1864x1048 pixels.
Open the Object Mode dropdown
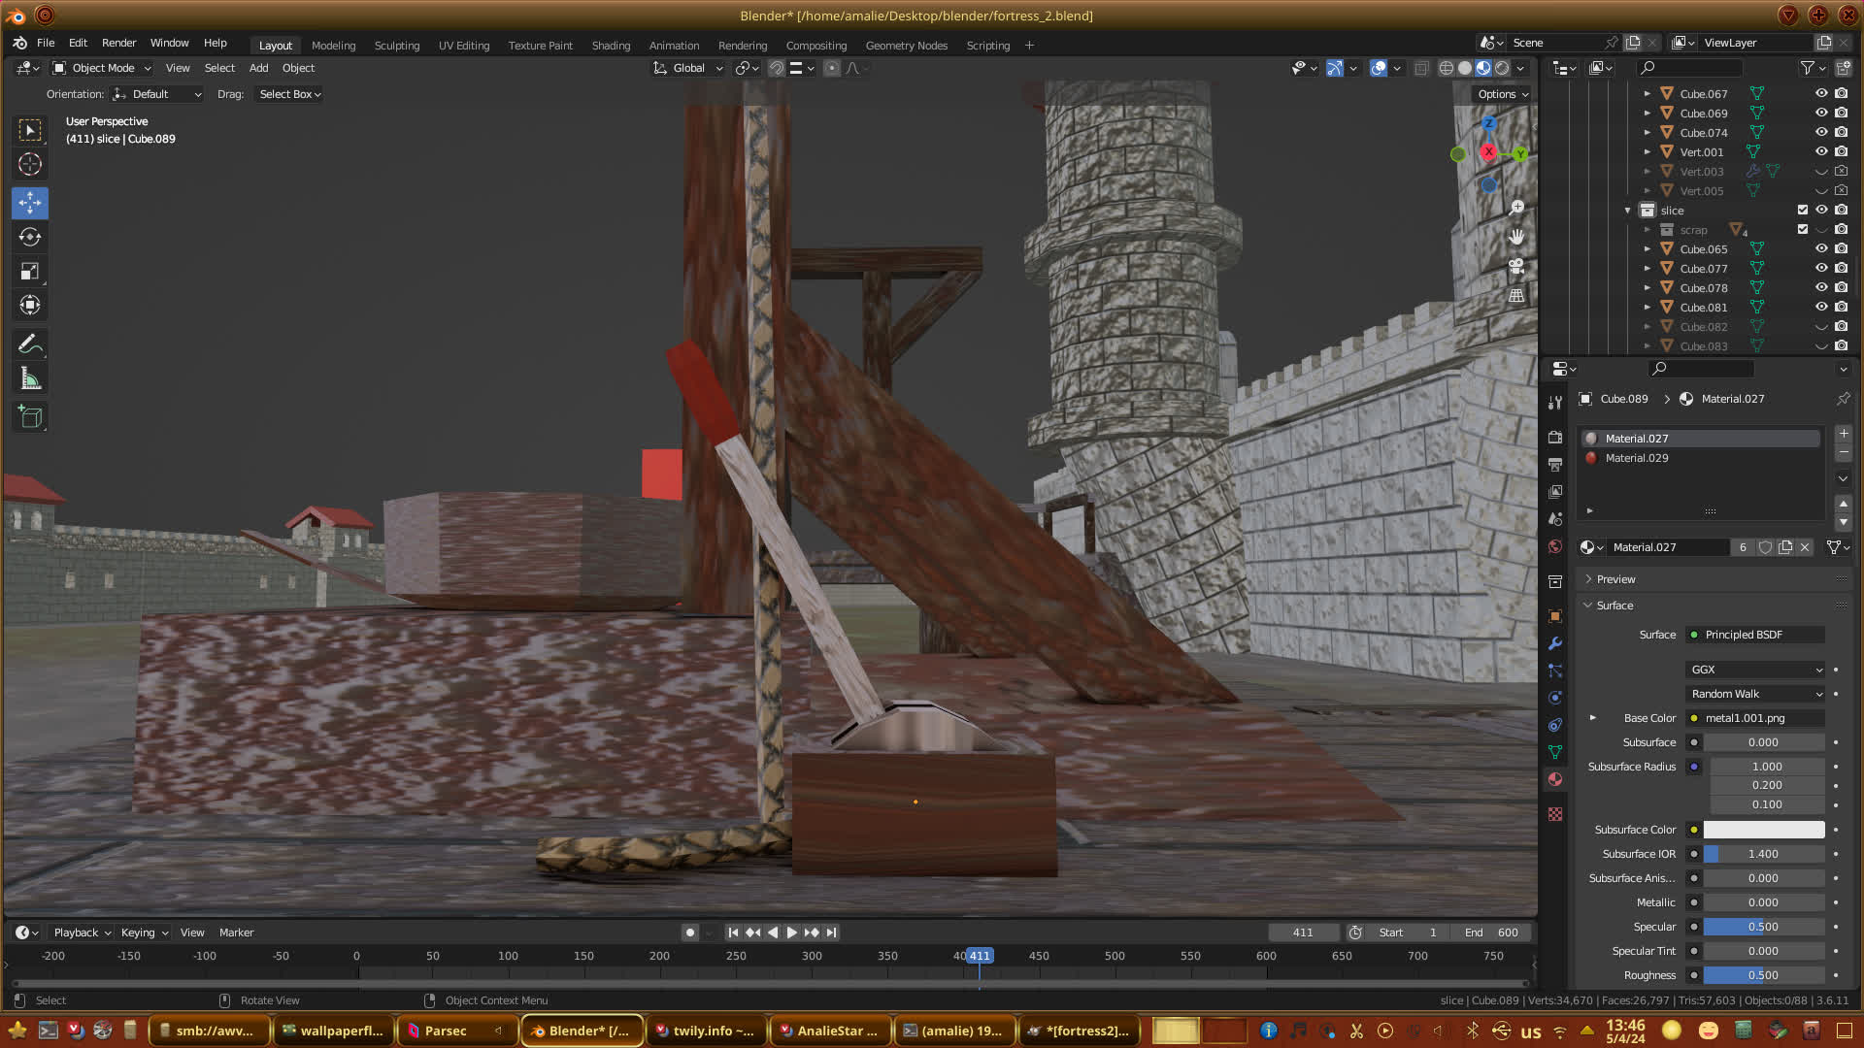(x=102, y=68)
